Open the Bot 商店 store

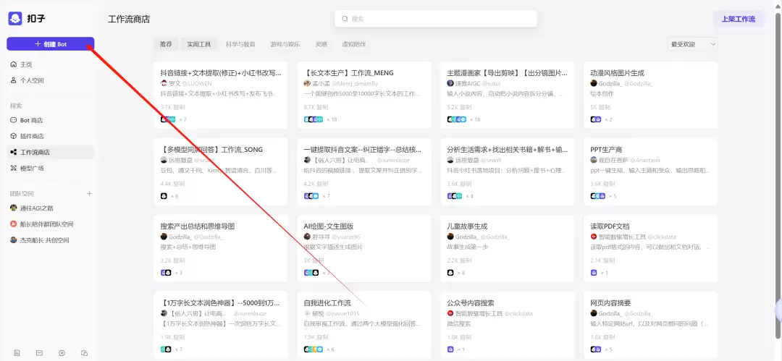[x=51, y=120]
